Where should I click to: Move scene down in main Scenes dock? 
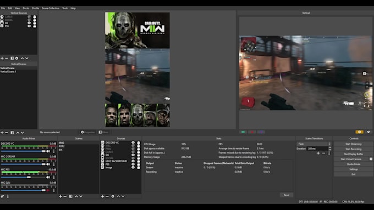click(81, 196)
